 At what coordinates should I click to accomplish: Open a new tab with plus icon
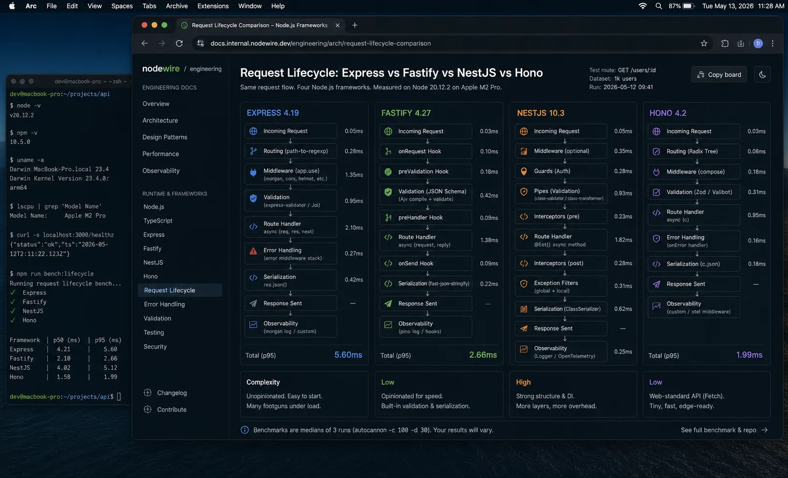(355, 25)
